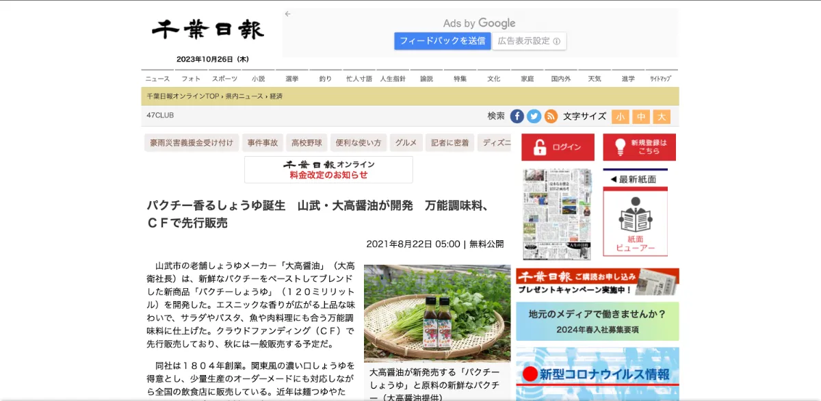Select the 便利な使い方 tag

point(359,143)
